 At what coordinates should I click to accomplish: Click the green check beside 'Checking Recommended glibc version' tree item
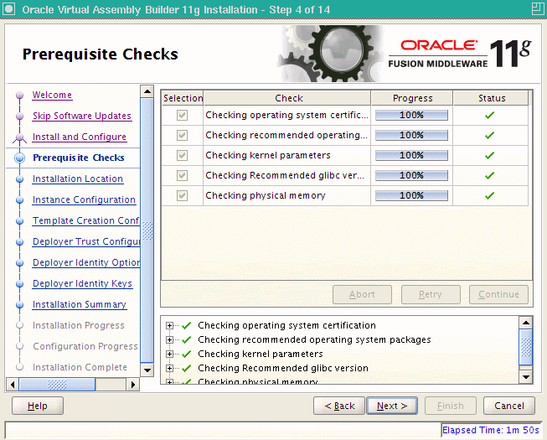(187, 368)
